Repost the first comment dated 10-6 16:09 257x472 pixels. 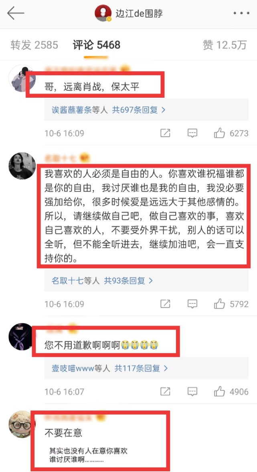click(165, 133)
